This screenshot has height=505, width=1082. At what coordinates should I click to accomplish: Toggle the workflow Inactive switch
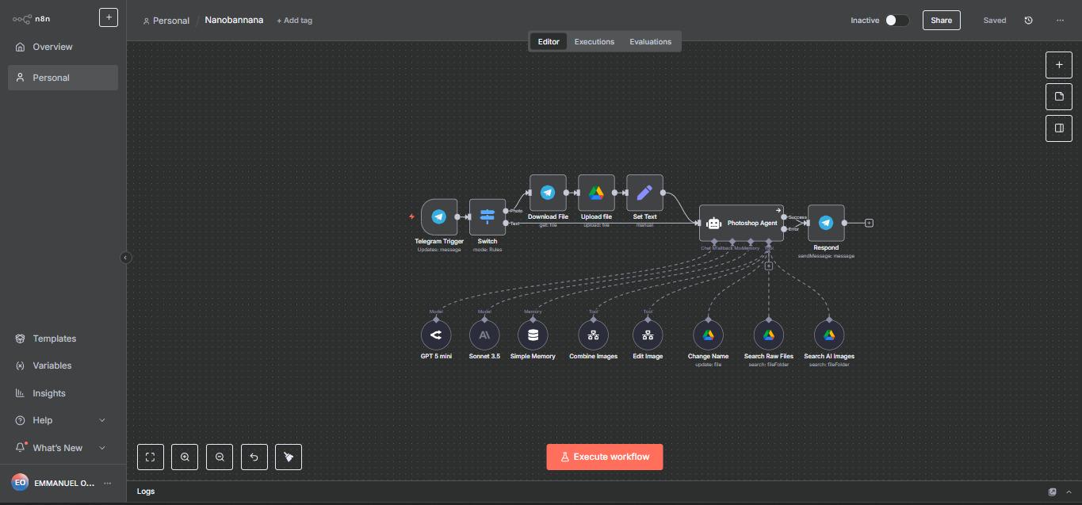(x=897, y=21)
